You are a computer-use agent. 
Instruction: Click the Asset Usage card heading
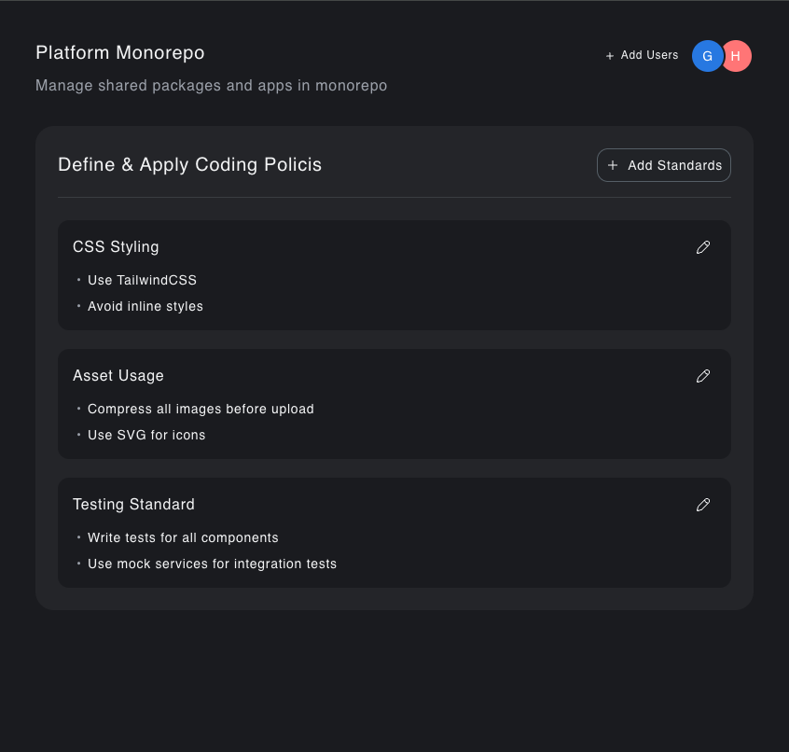click(x=118, y=376)
